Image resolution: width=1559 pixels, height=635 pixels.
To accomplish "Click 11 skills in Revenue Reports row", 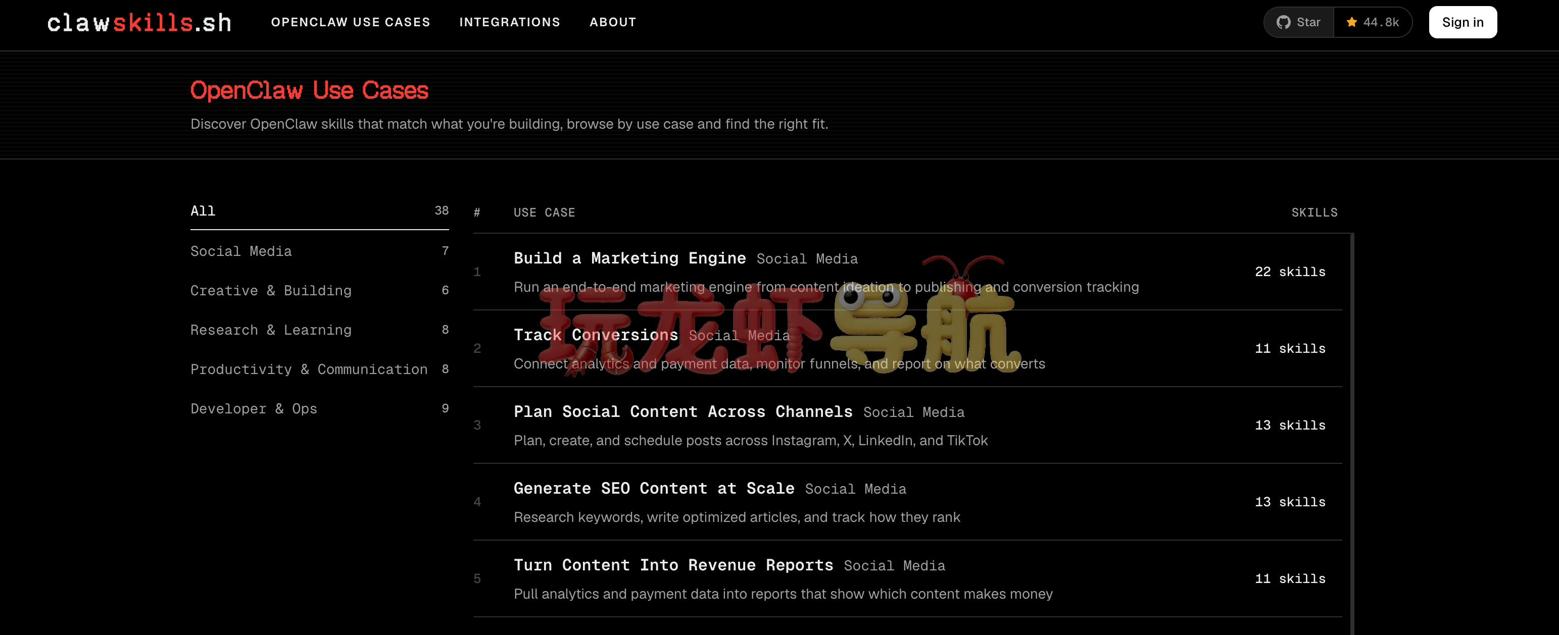I will tap(1290, 579).
